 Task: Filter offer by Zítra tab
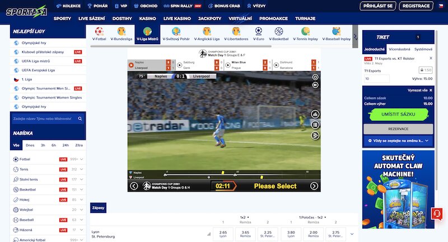(79, 145)
